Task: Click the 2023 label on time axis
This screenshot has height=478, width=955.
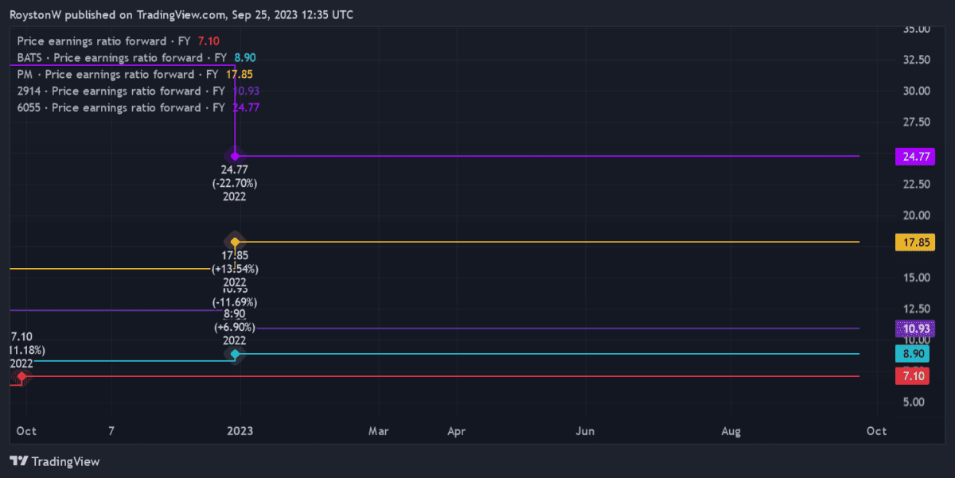Action: click(x=240, y=431)
